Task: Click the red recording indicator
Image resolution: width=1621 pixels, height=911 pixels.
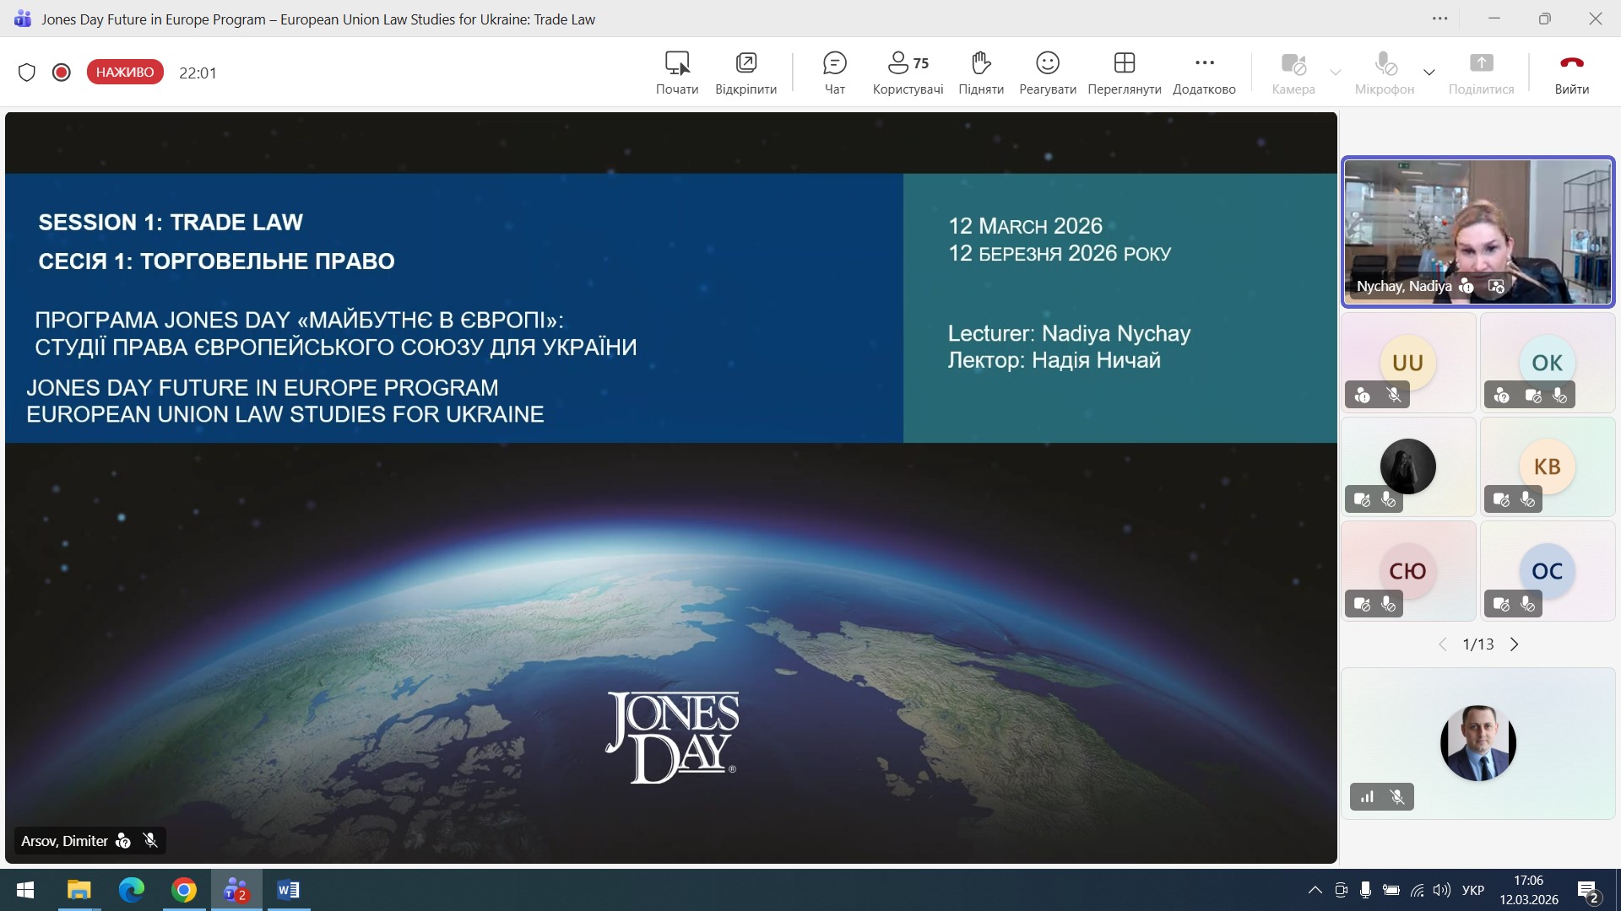Action: [x=61, y=73]
